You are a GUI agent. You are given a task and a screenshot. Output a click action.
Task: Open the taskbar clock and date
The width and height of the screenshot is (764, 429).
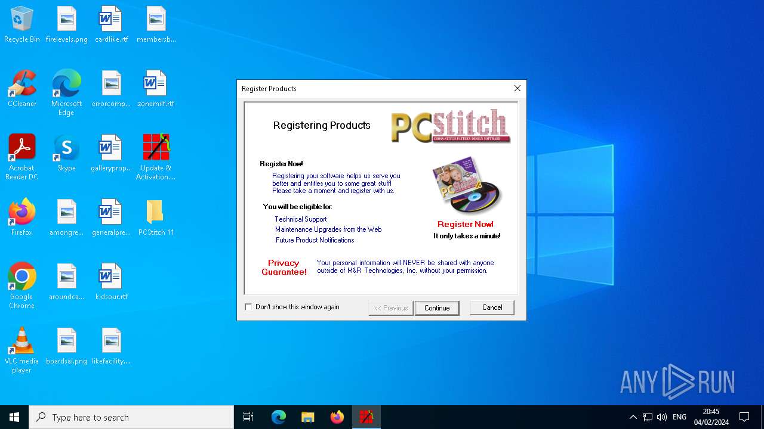[711, 417]
